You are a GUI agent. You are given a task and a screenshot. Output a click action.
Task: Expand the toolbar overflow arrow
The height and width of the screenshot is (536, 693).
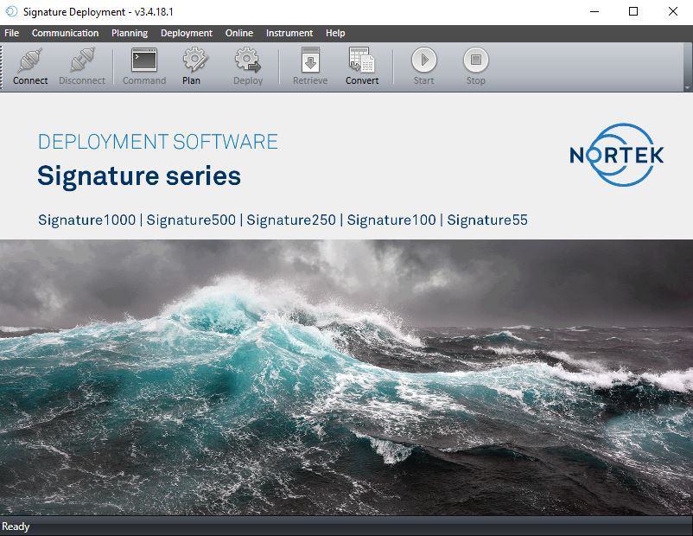tap(687, 87)
